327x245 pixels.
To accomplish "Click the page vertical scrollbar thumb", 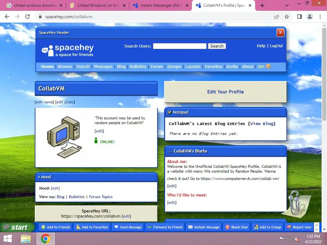I will pos(324,74).
